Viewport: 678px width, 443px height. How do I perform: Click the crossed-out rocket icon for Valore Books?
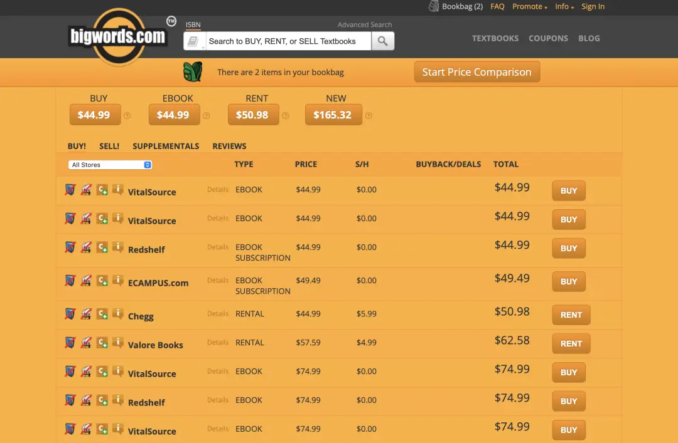pos(86,343)
